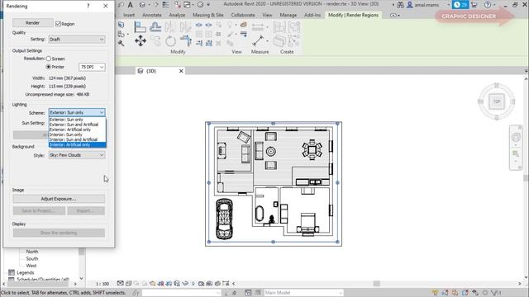Open the Collaborate ribbon tab
The height and width of the screenshot is (297, 529).
tap(243, 15)
